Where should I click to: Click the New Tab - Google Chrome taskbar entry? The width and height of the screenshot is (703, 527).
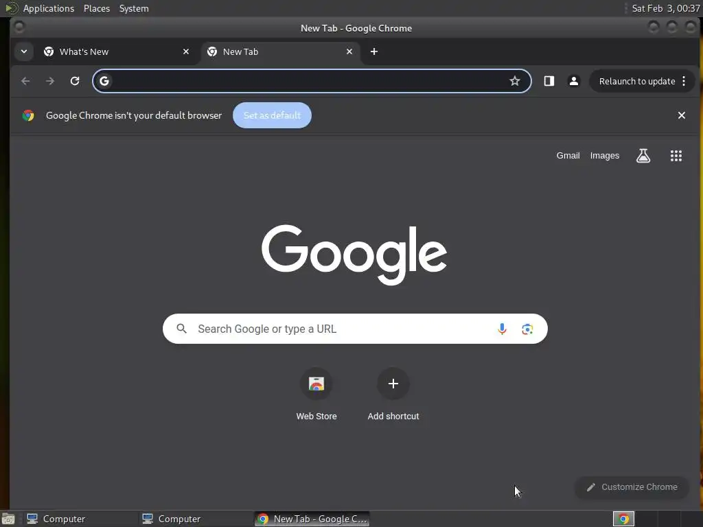(x=312, y=519)
